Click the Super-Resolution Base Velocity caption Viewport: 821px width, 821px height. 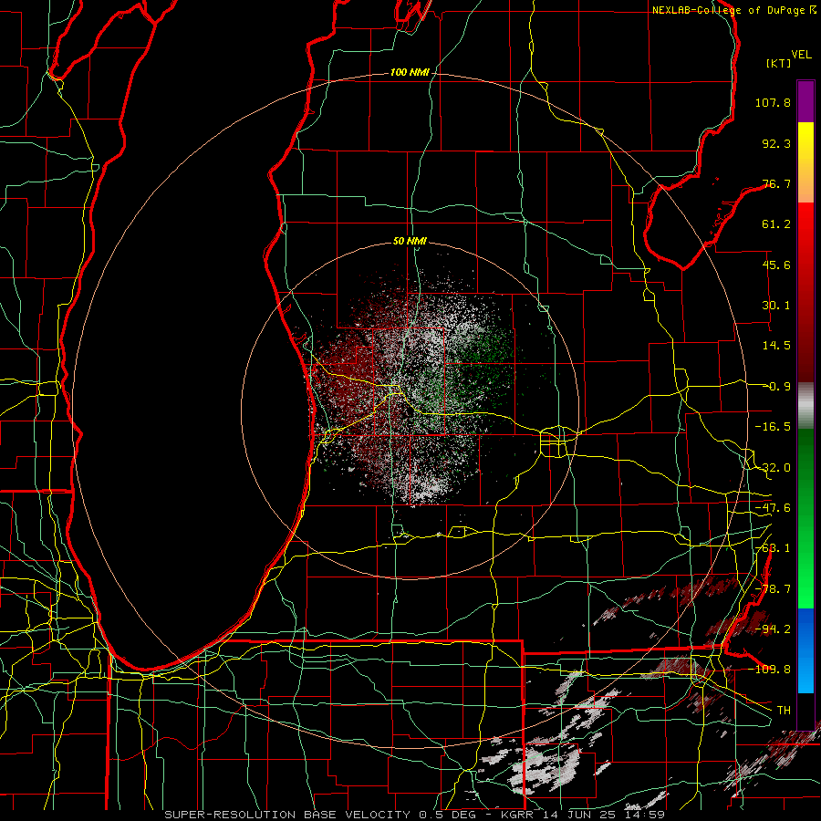[414, 815]
